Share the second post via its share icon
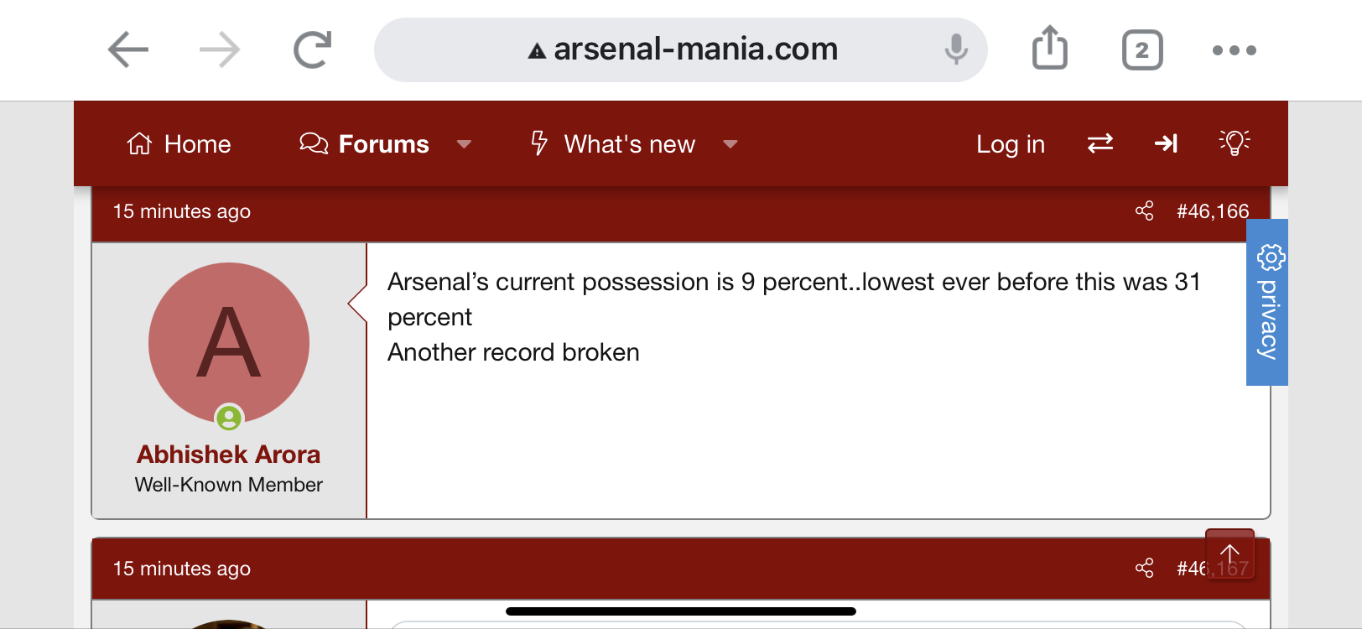The image size is (1362, 629). tap(1144, 569)
